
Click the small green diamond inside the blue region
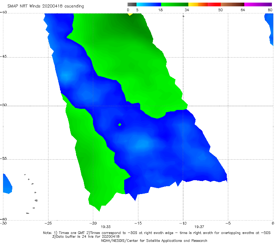[120, 124]
